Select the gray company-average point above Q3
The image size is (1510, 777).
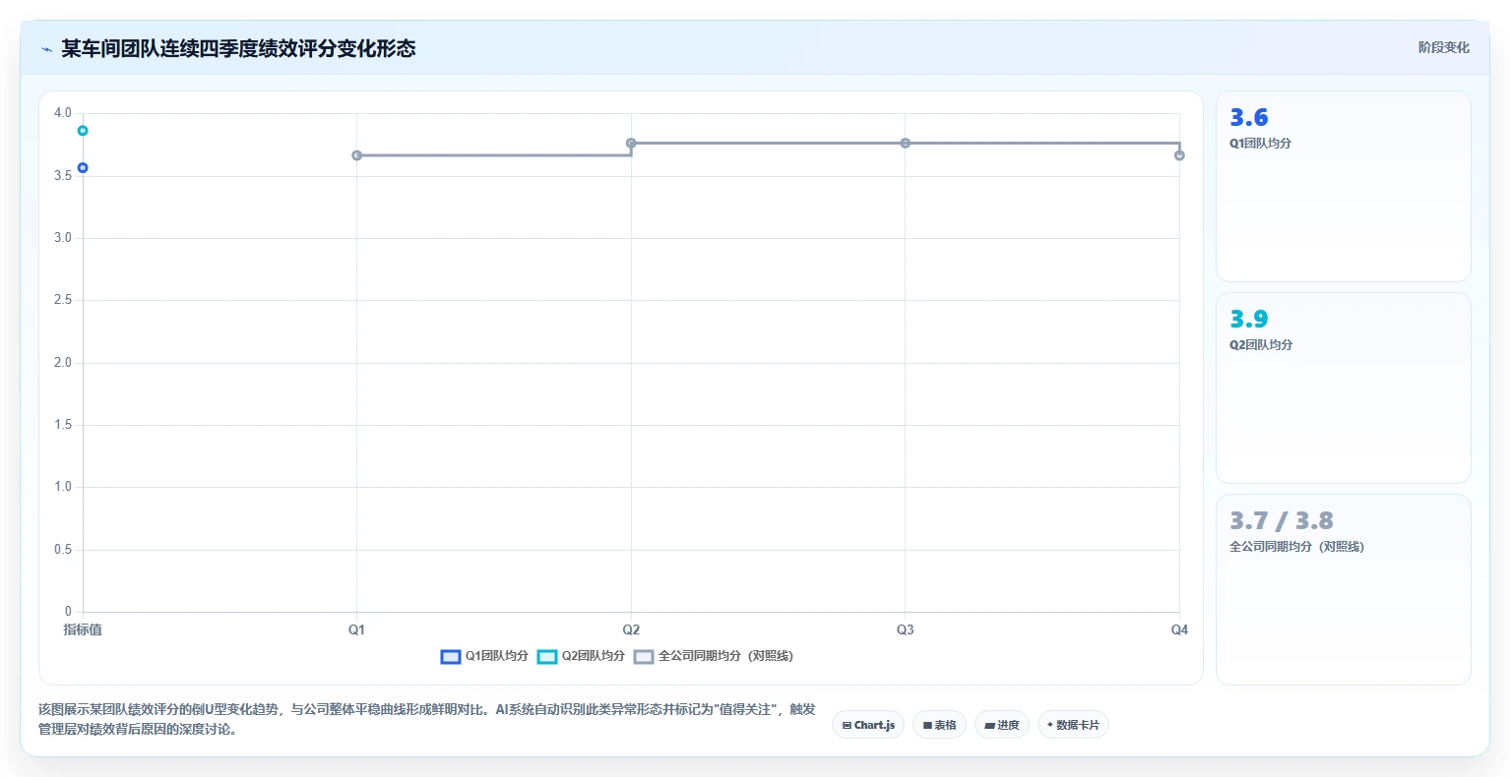click(x=906, y=144)
